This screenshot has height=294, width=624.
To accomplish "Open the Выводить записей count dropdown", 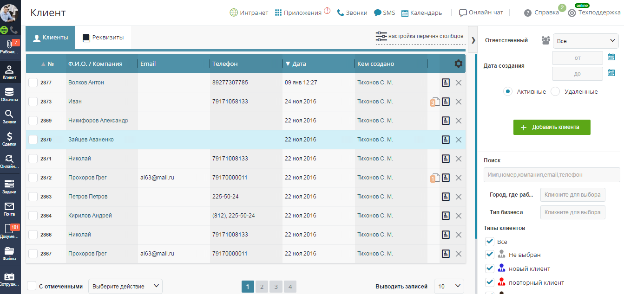I will tap(449, 286).
